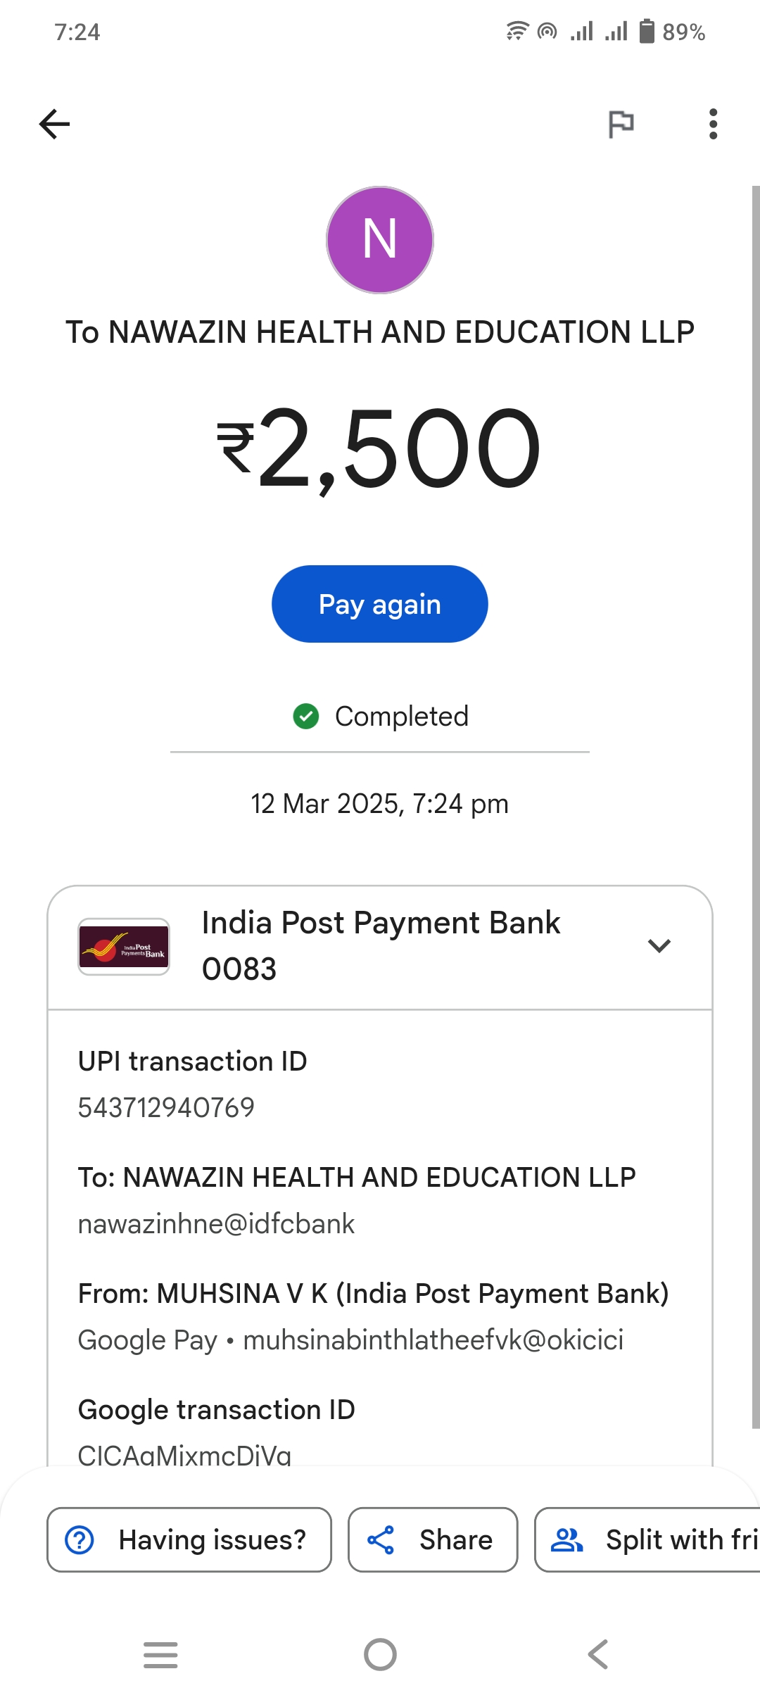This screenshot has height=1695, width=760.
Task: Tap the Having issues? button
Action: [189, 1539]
